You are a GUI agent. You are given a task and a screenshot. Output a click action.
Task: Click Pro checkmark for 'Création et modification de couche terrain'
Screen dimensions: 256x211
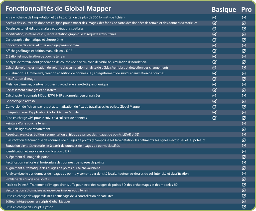pyautogui.click(x=244, y=57)
